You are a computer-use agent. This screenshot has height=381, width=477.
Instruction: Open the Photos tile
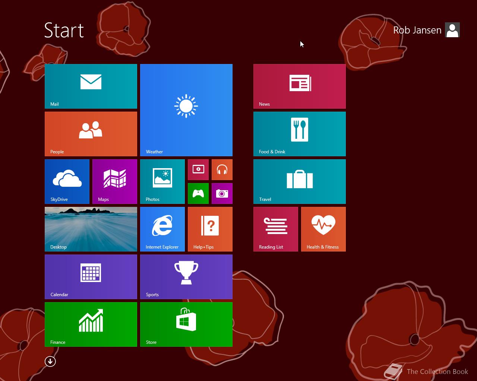(x=162, y=182)
